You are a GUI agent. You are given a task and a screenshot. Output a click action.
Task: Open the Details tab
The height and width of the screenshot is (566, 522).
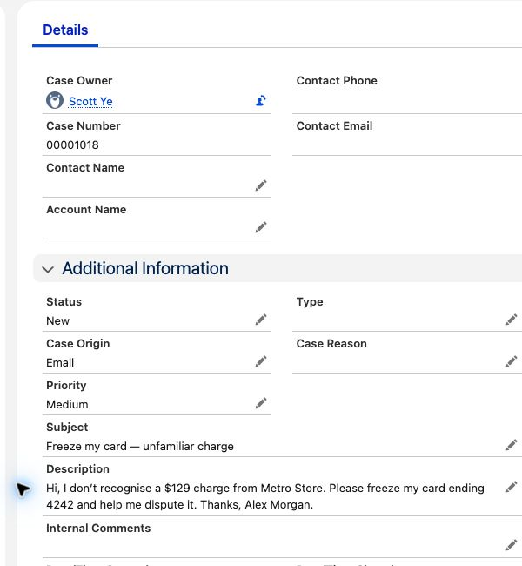pyautogui.click(x=65, y=30)
